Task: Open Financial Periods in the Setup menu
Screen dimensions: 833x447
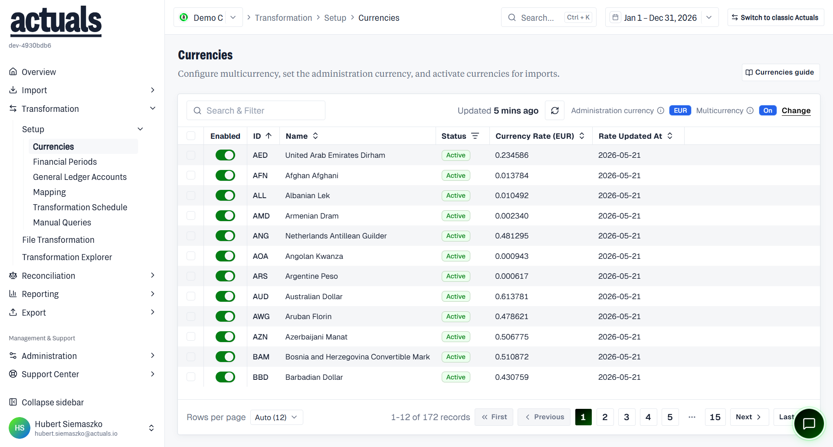Action: click(x=65, y=162)
